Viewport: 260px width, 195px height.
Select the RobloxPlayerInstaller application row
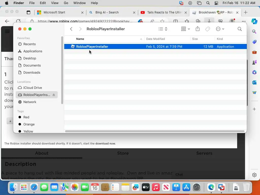click(155, 47)
